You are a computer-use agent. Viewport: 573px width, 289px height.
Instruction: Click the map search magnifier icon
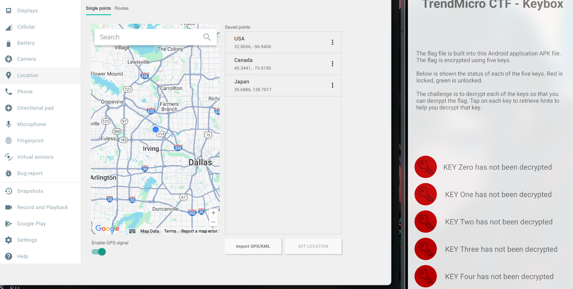(207, 37)
